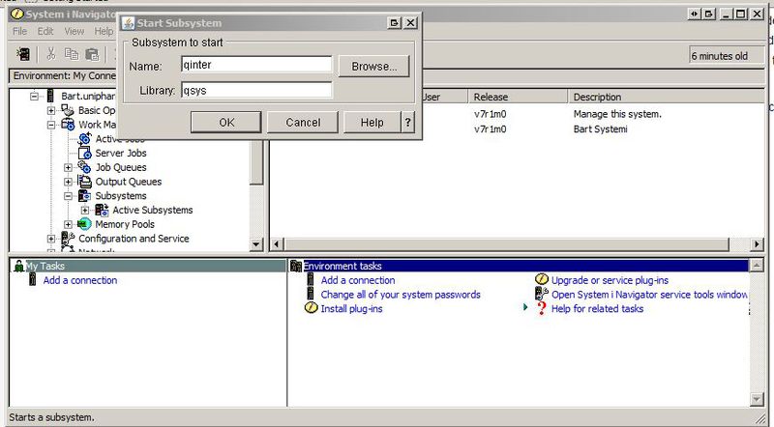Expand the Active Subsystems node

(x=85, y=210)
